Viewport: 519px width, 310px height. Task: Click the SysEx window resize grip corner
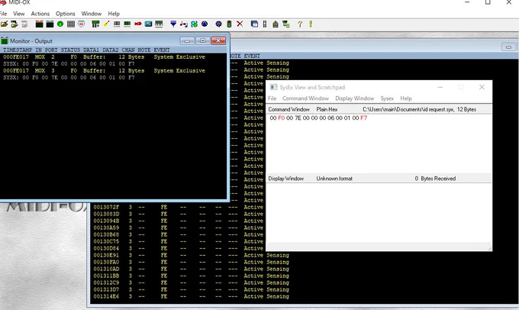pyautogui.click(x=489, y=248)
